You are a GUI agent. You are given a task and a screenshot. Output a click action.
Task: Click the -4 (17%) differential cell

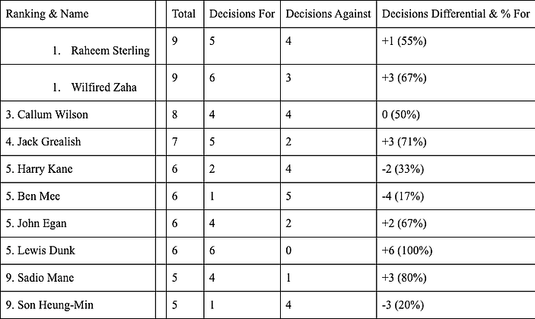(456, 196)
